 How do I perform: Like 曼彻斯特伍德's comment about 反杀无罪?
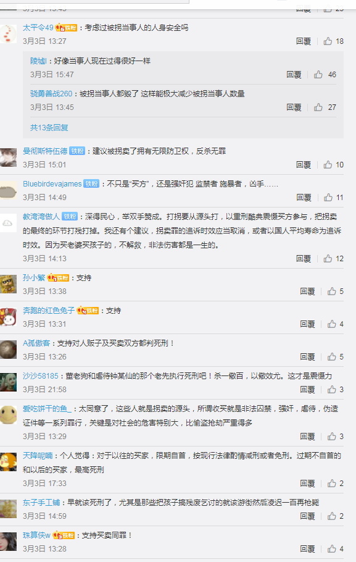328,164
